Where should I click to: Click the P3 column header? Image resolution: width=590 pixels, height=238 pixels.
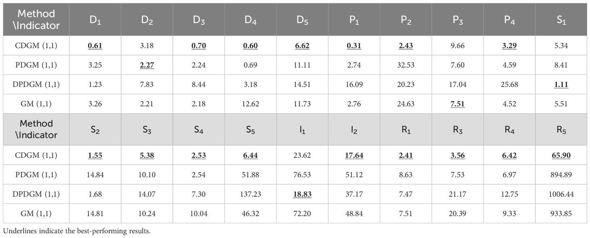click(457, 20)
